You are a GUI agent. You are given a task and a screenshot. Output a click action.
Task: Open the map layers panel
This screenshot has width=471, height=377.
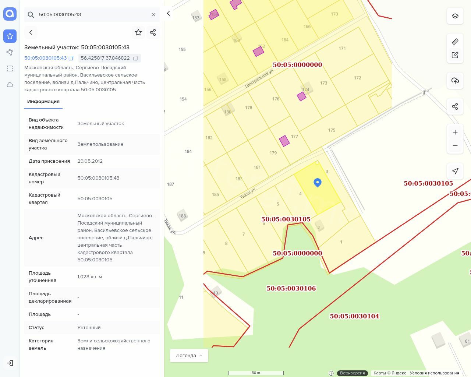[x=455, y=16]
